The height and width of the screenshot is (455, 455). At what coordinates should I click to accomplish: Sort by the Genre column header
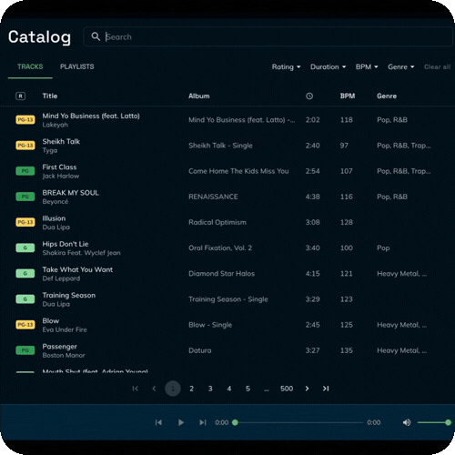(387, 96)
